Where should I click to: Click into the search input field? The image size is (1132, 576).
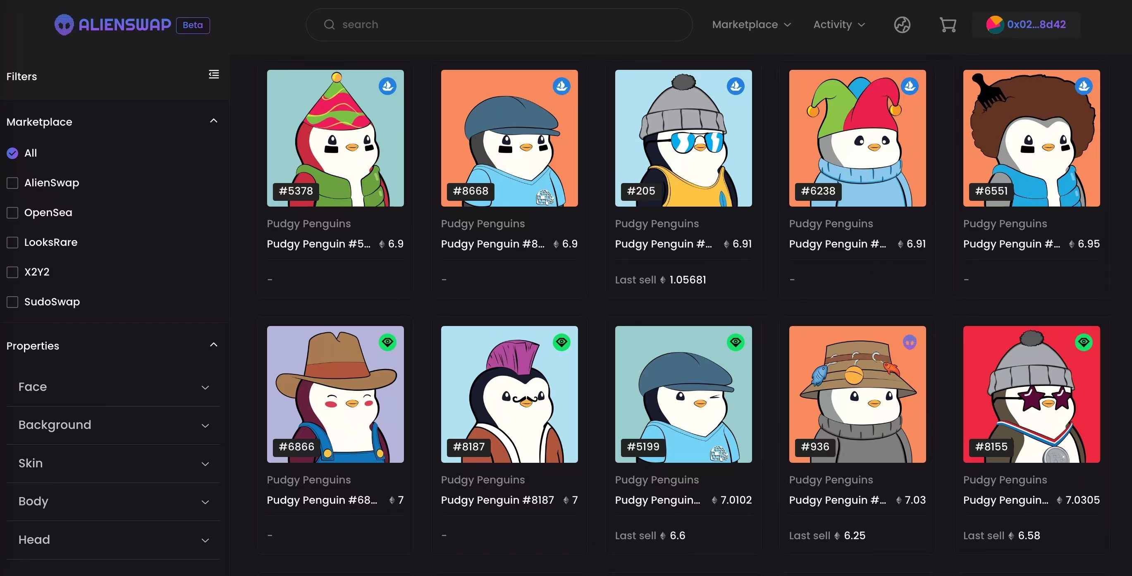tap(505, 25)
